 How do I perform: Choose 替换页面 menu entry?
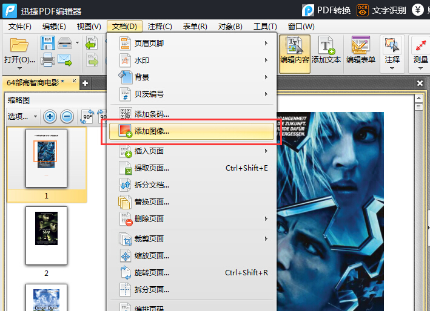(x=192, y=202)
